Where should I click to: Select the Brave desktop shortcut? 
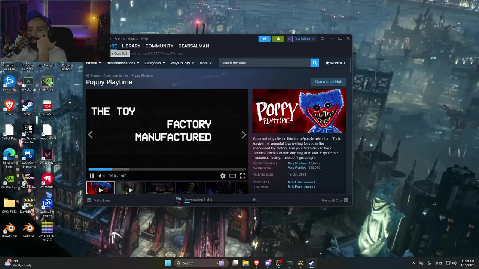pos(9,108)
